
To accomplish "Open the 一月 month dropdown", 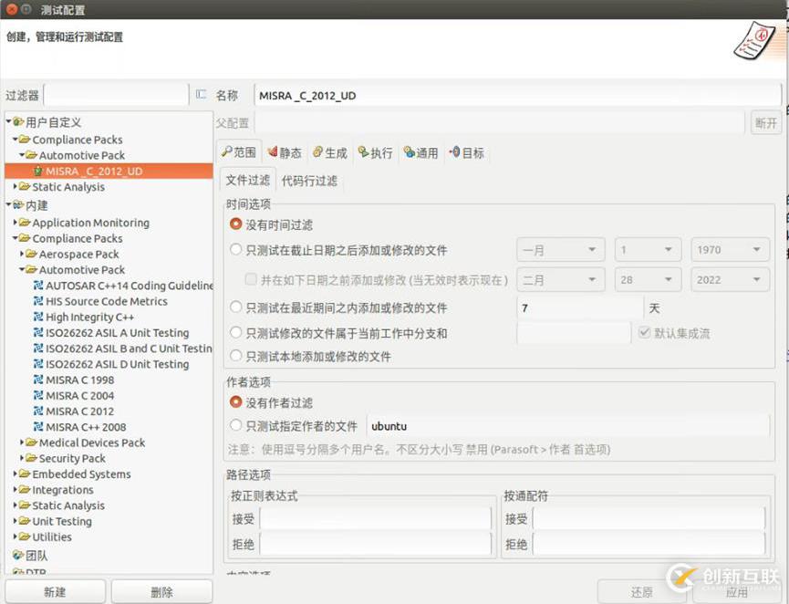I will [561, 250].
